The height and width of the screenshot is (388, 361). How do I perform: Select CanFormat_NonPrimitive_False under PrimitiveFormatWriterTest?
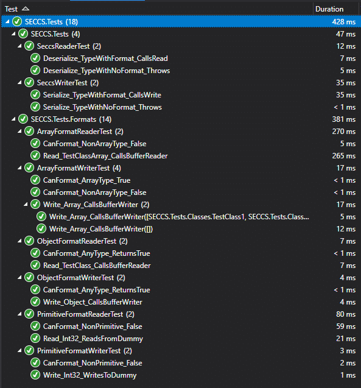(93, 363)
